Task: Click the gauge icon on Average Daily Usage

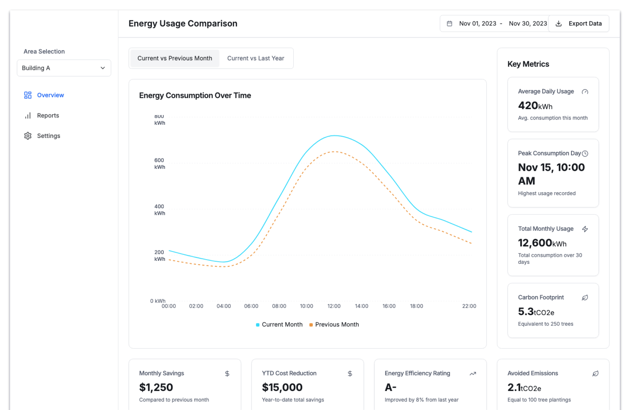Action: click(x=585, y=92)
